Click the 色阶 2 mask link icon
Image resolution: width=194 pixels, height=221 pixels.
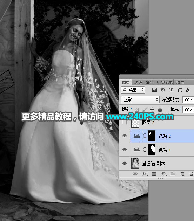(145, 136)
